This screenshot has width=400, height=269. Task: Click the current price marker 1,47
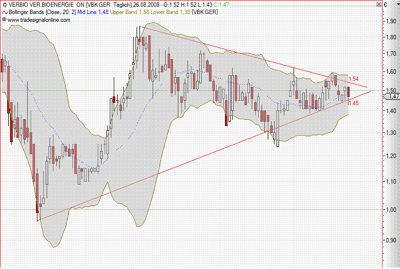coord(392,96)
